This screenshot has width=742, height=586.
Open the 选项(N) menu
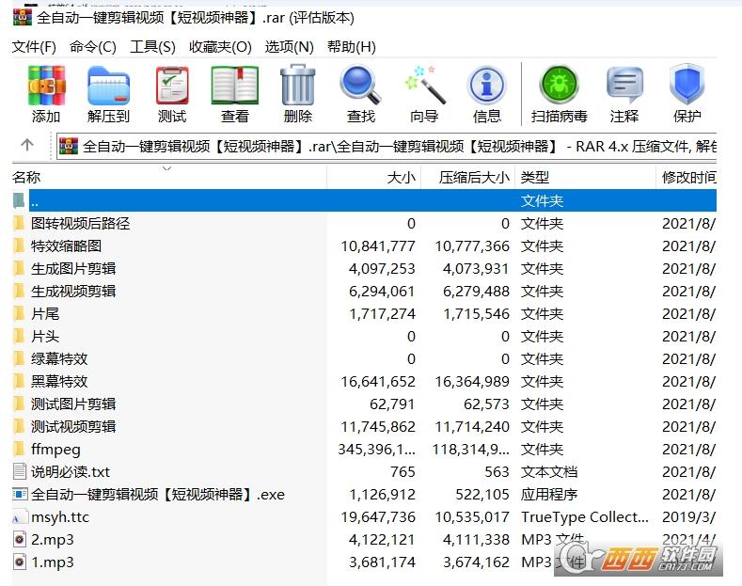(289, 47)
